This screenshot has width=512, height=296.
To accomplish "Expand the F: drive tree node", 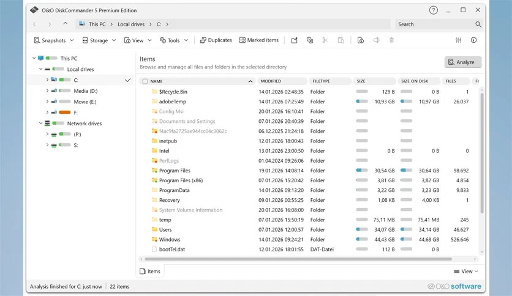I will point(47,112).
